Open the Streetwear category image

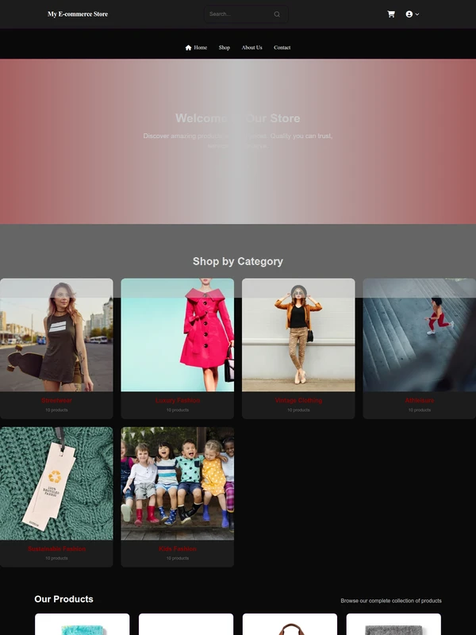56,335
